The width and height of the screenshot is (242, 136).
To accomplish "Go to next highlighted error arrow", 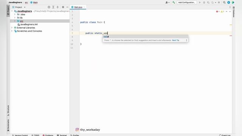I will pos(230,12).
